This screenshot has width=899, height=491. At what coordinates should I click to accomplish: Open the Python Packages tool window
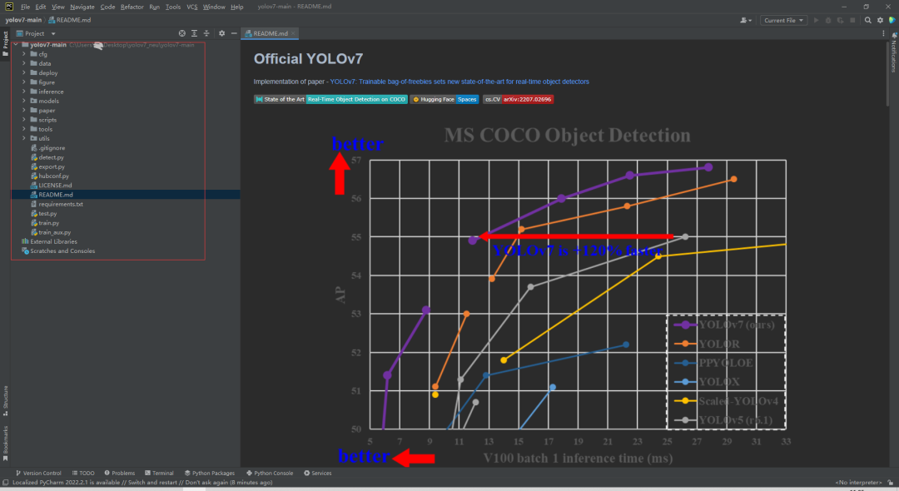[210, 474]
